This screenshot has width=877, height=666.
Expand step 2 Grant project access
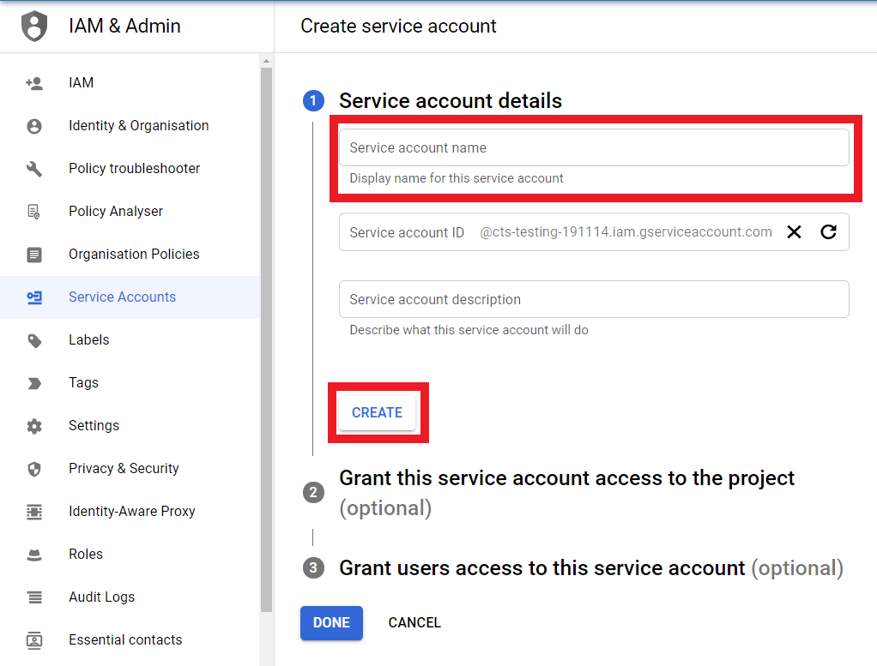click(x=566, y=493)
